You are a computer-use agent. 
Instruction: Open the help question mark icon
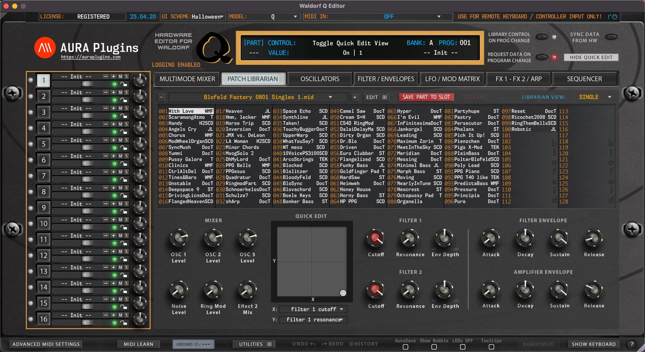pyautogui.click(x=632, y=344)
